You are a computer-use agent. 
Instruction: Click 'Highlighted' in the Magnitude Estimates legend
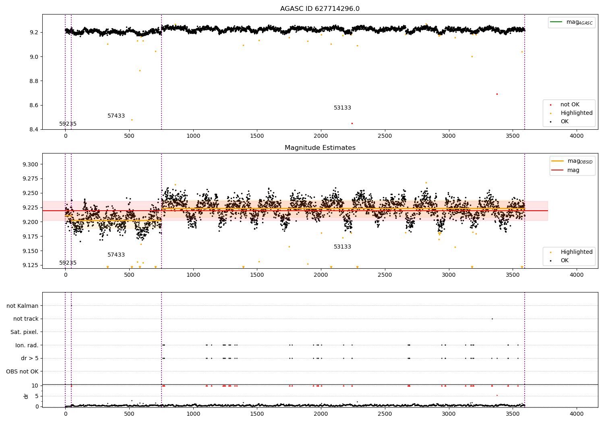click(x=577, y=252)
